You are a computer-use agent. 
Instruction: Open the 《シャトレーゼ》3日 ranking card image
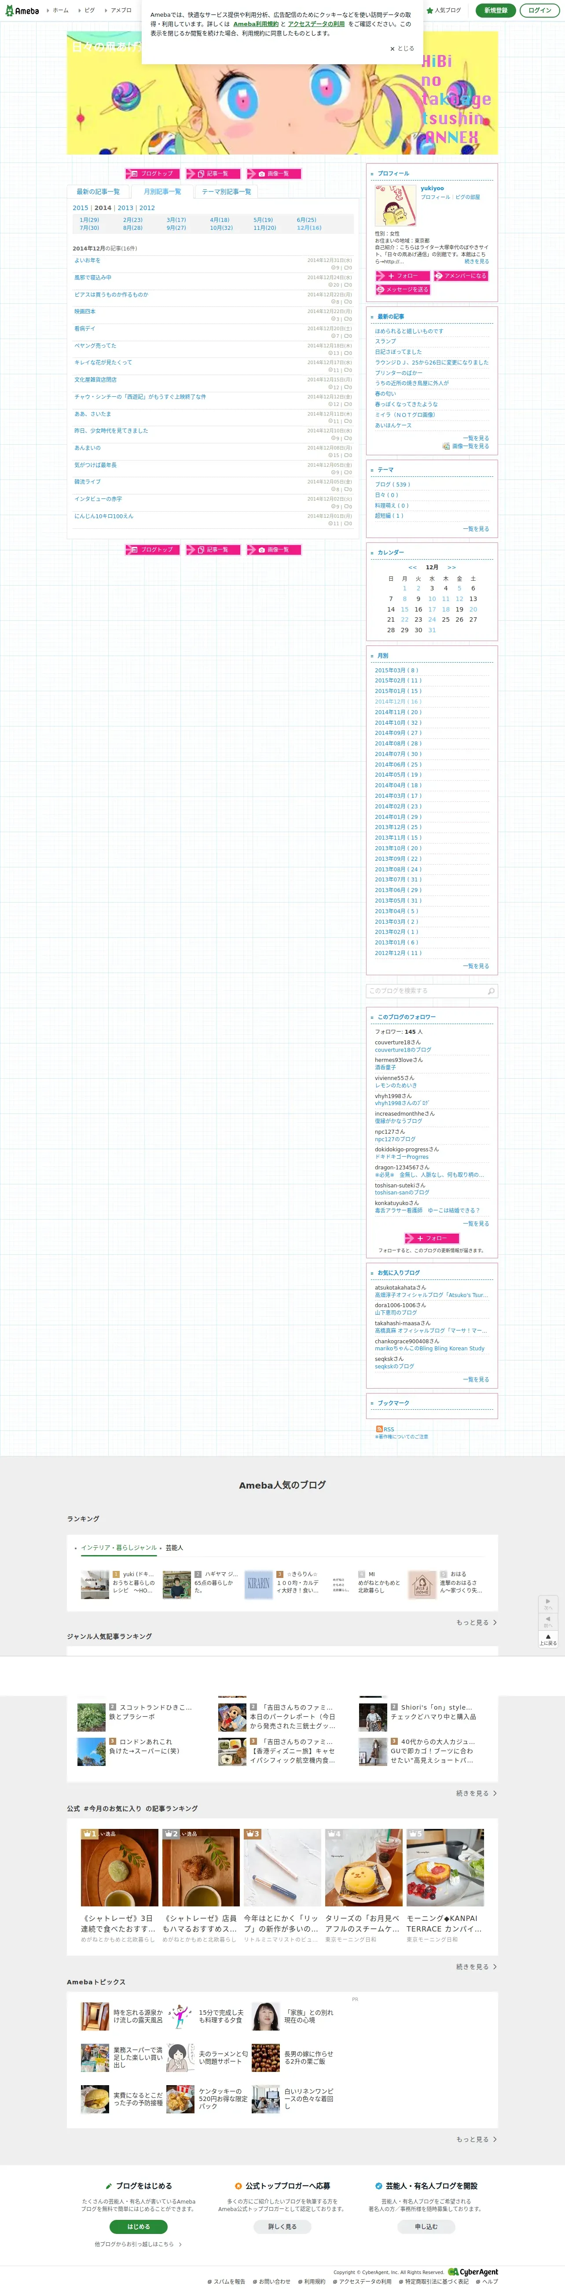(x=119, y=1867)
